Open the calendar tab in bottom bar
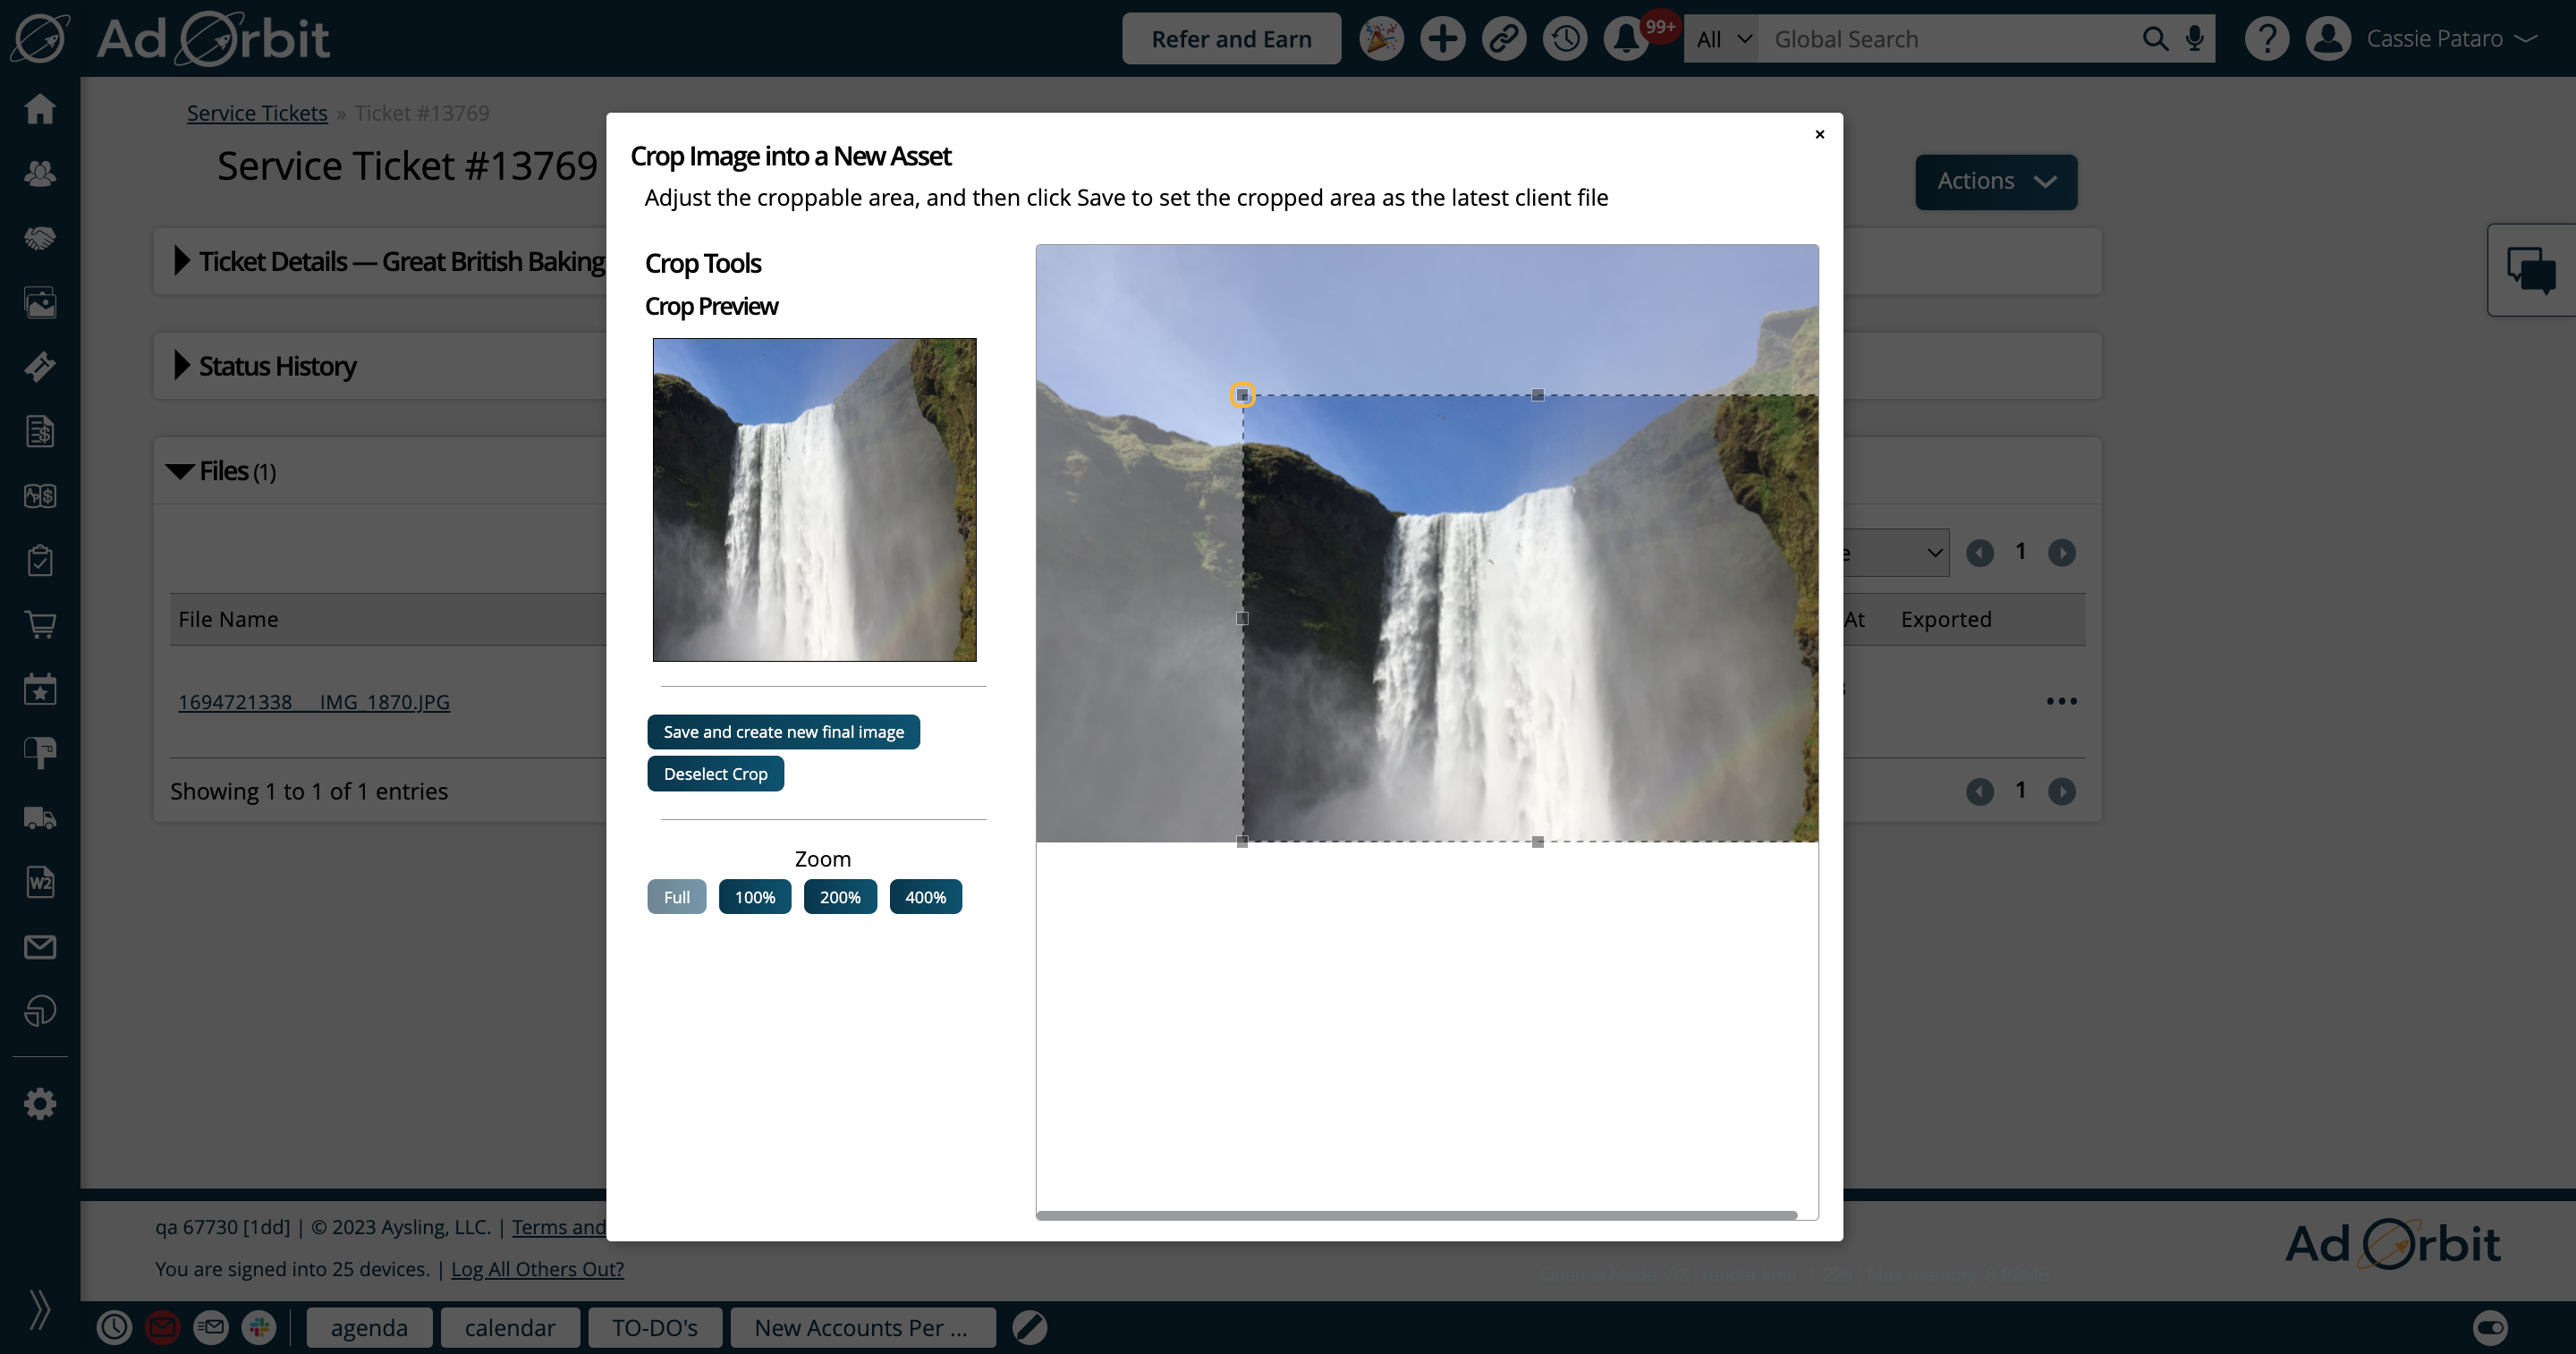The height and width of the screenshot is (1354, 2576). click(510, 1327)
